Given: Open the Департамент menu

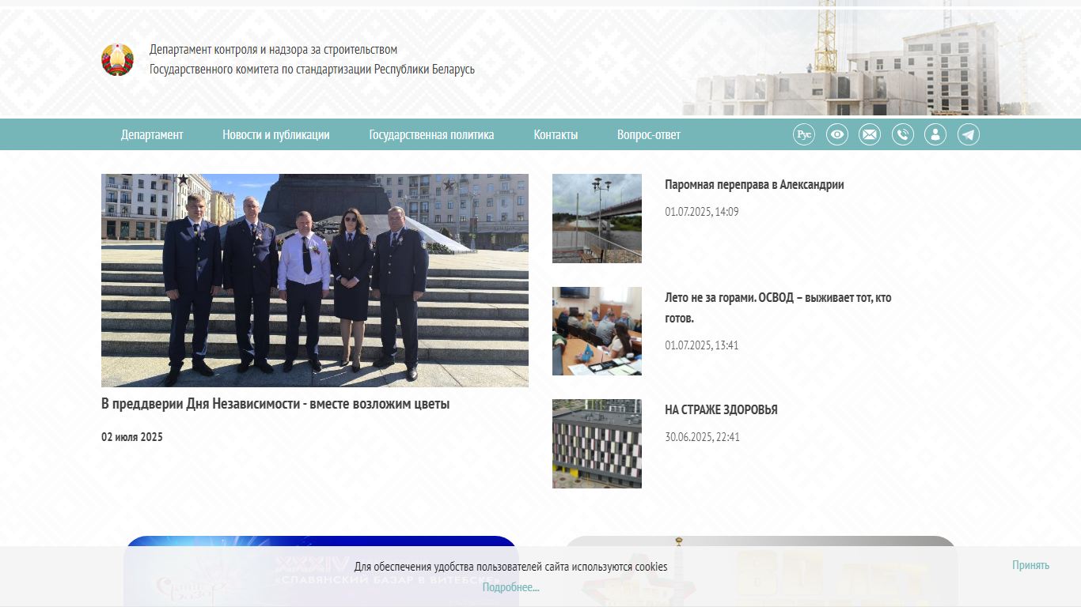Looking at the screenshot, I should [x=152, y=134].
